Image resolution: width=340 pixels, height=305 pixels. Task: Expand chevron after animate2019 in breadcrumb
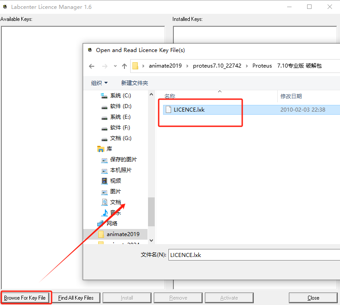pos(187,66)
